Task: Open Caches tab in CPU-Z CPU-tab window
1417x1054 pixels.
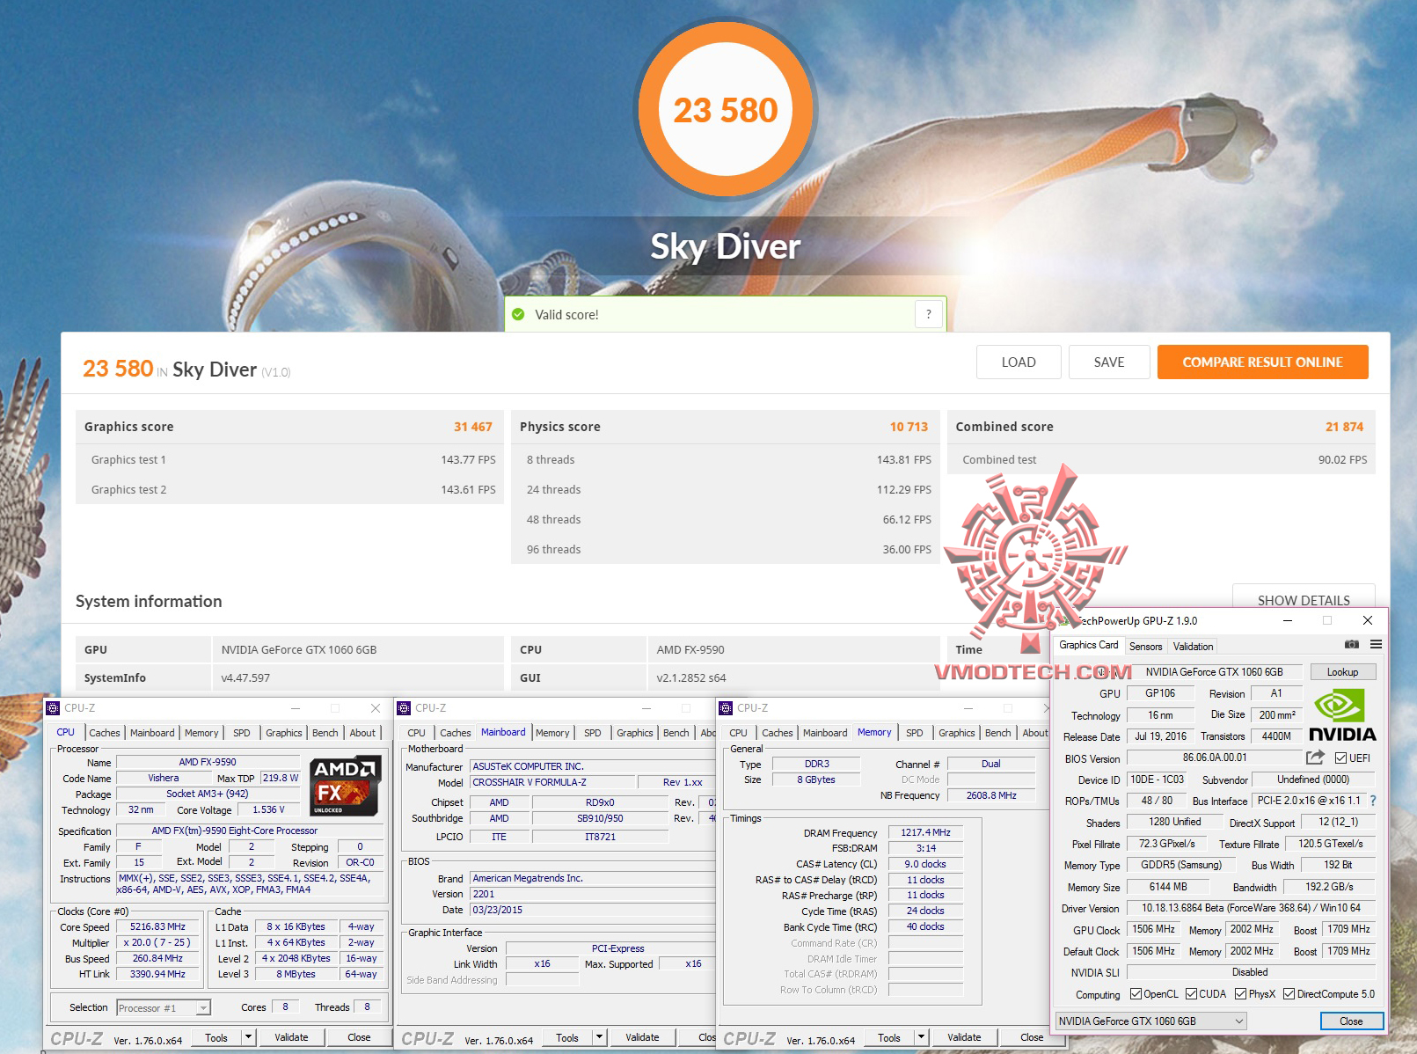Action: (x=104, y=733)
